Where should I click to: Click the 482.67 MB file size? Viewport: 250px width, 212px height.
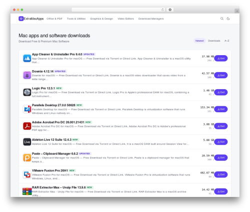207,173
